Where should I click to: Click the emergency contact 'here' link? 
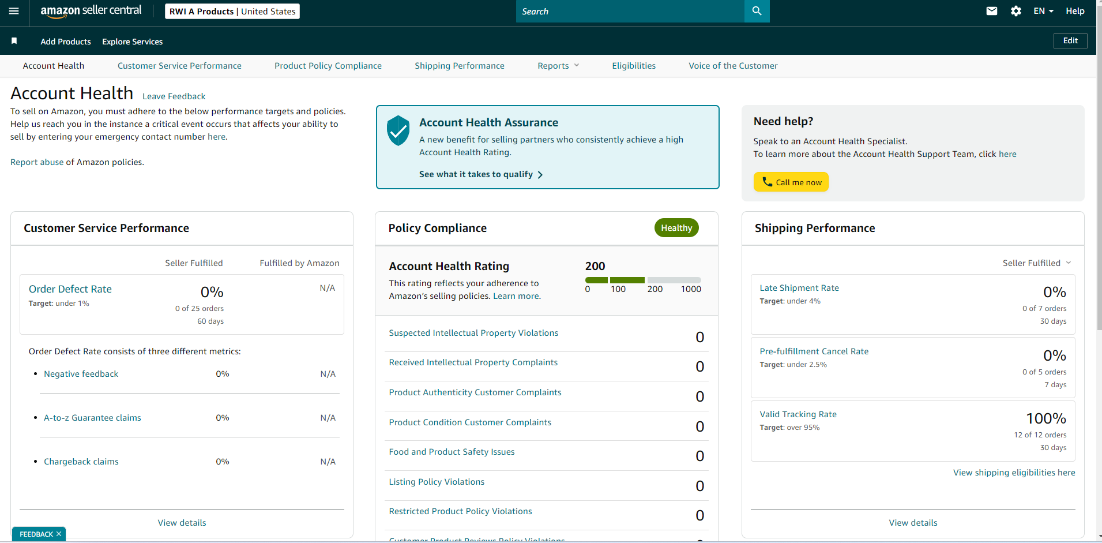pyautogui.click(x=217, y=137)
